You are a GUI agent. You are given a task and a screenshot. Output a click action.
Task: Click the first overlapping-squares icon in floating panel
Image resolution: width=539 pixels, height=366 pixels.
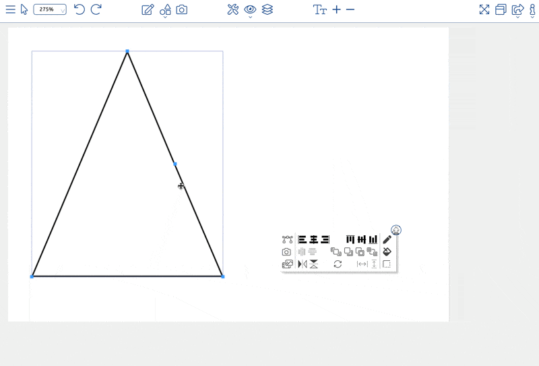pyautogui.click(x=336, y=252)
